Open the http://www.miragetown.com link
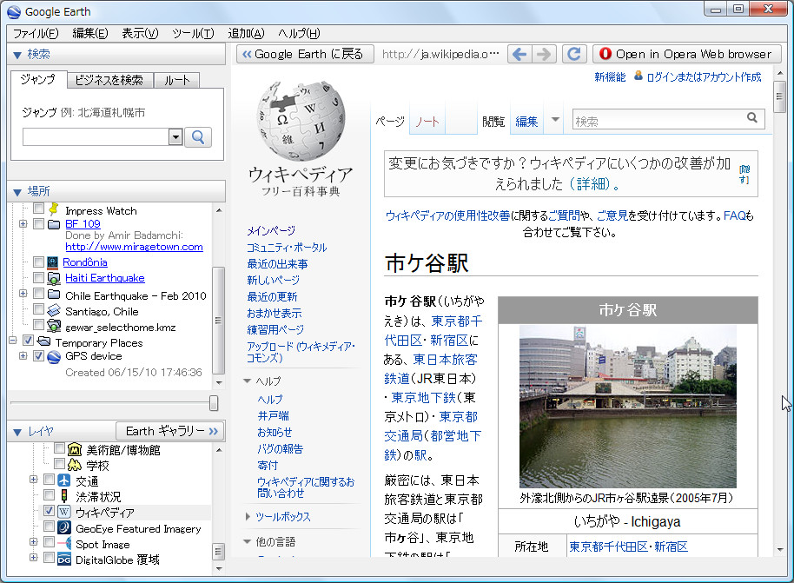Viewport: 794px width, 583px height. point(133,246)
